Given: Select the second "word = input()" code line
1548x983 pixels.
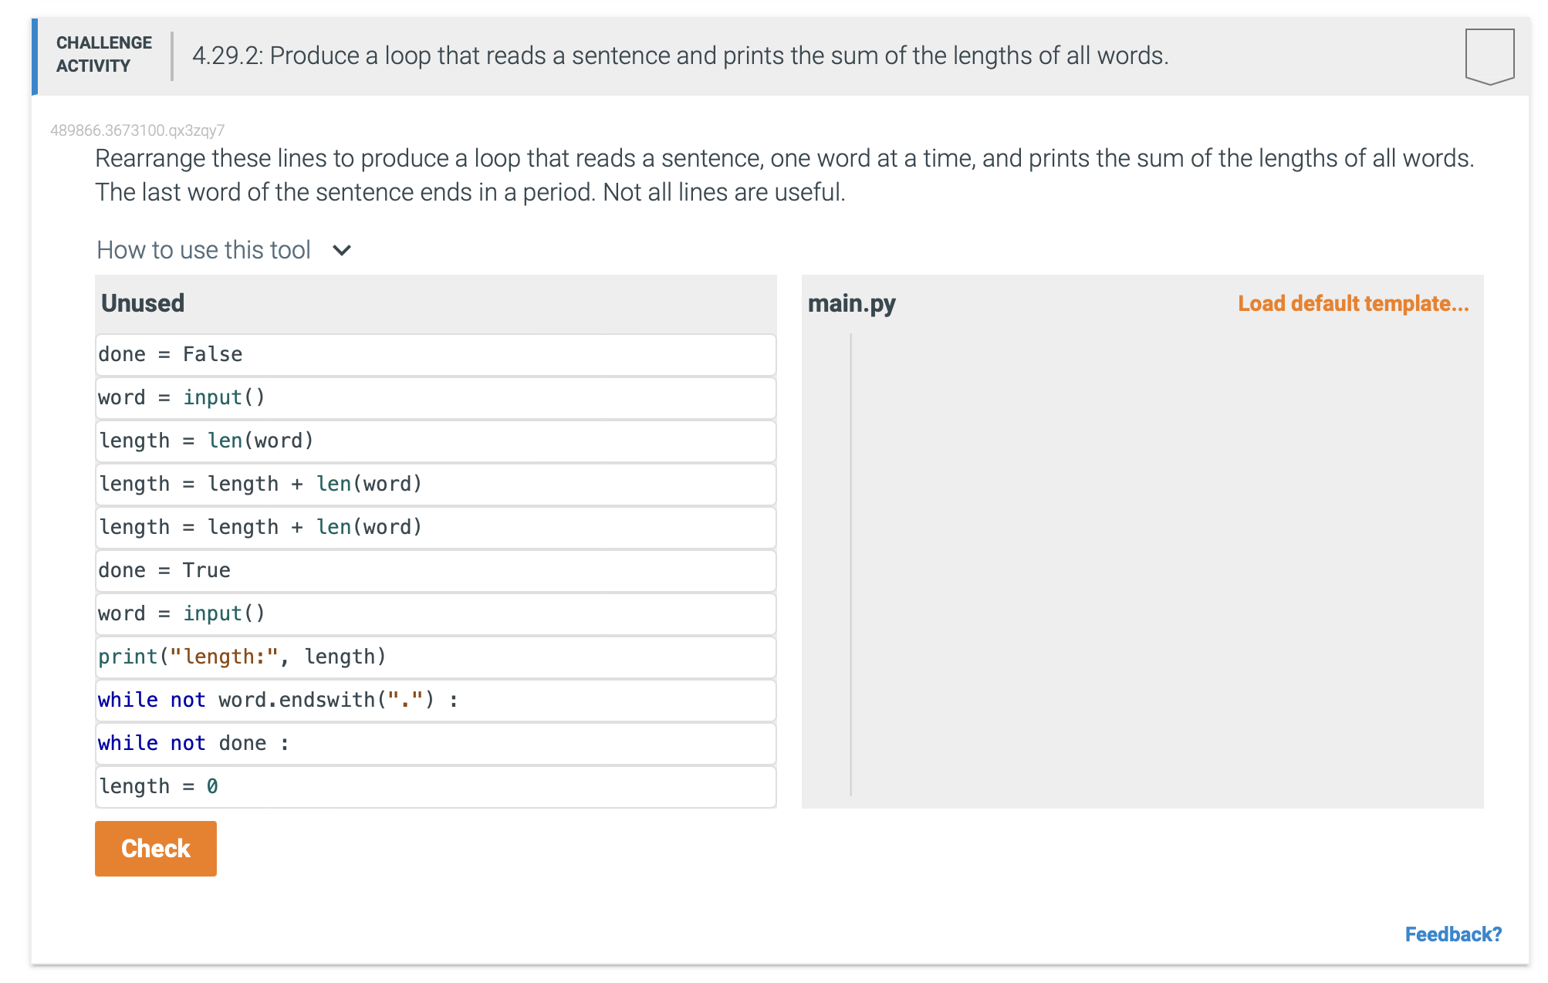Looking at the screenshot, I should pyautogui.click(x=435, y=614).
